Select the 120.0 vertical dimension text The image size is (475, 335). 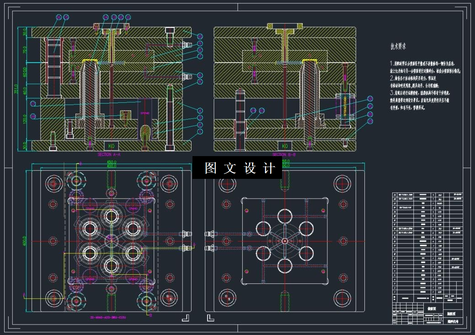(x=25, y=119)
